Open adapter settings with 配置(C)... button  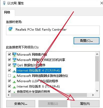[86, 41]
